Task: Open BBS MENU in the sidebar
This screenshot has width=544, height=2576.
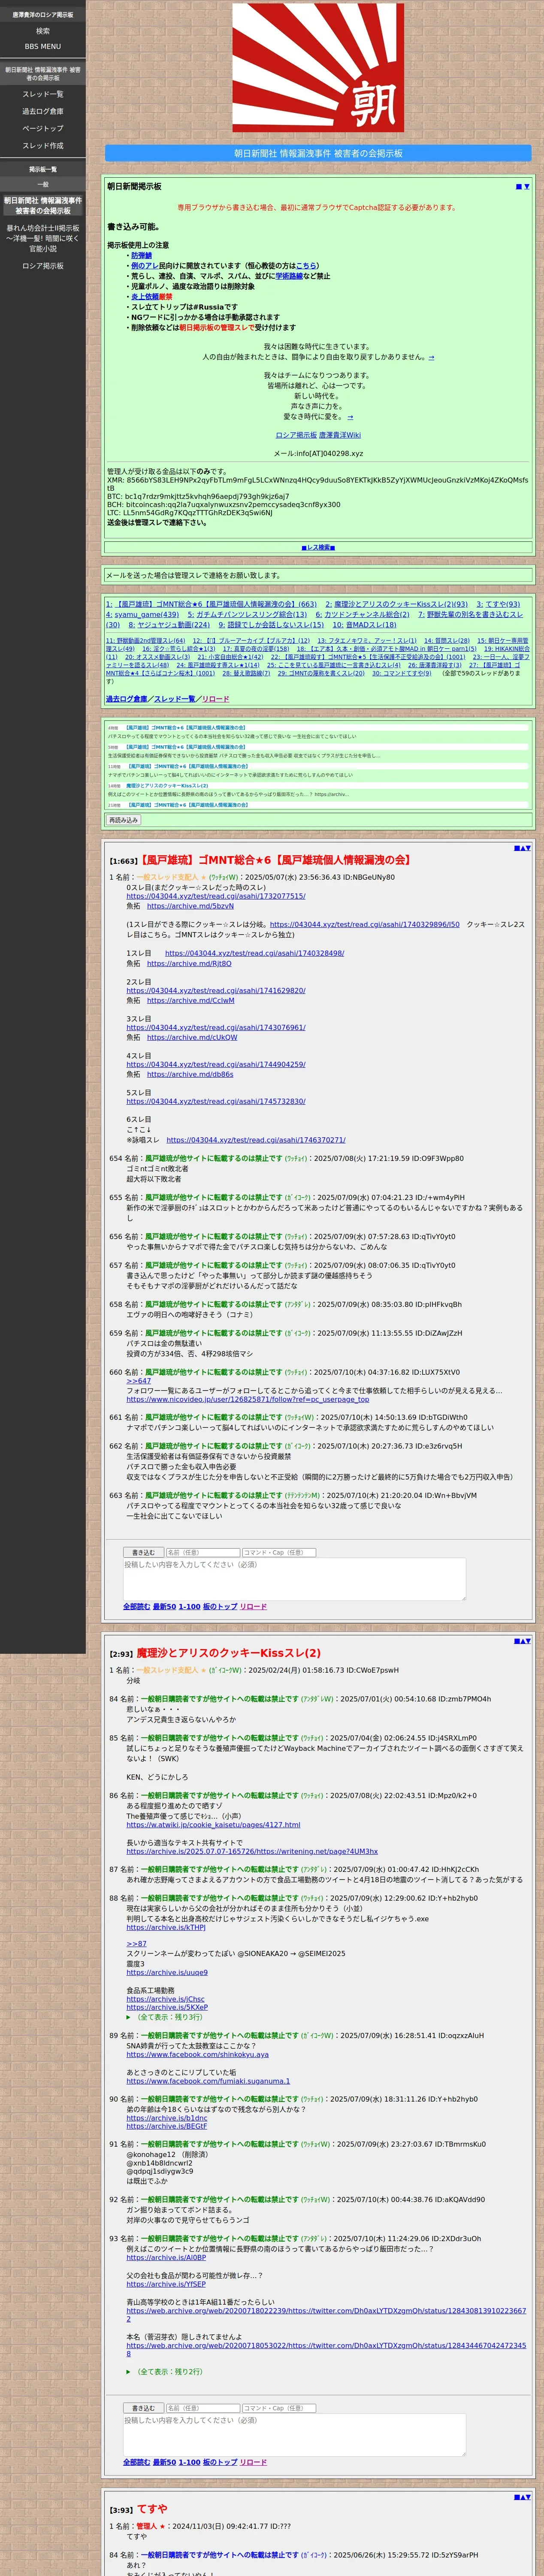Action: click(43, 46)
